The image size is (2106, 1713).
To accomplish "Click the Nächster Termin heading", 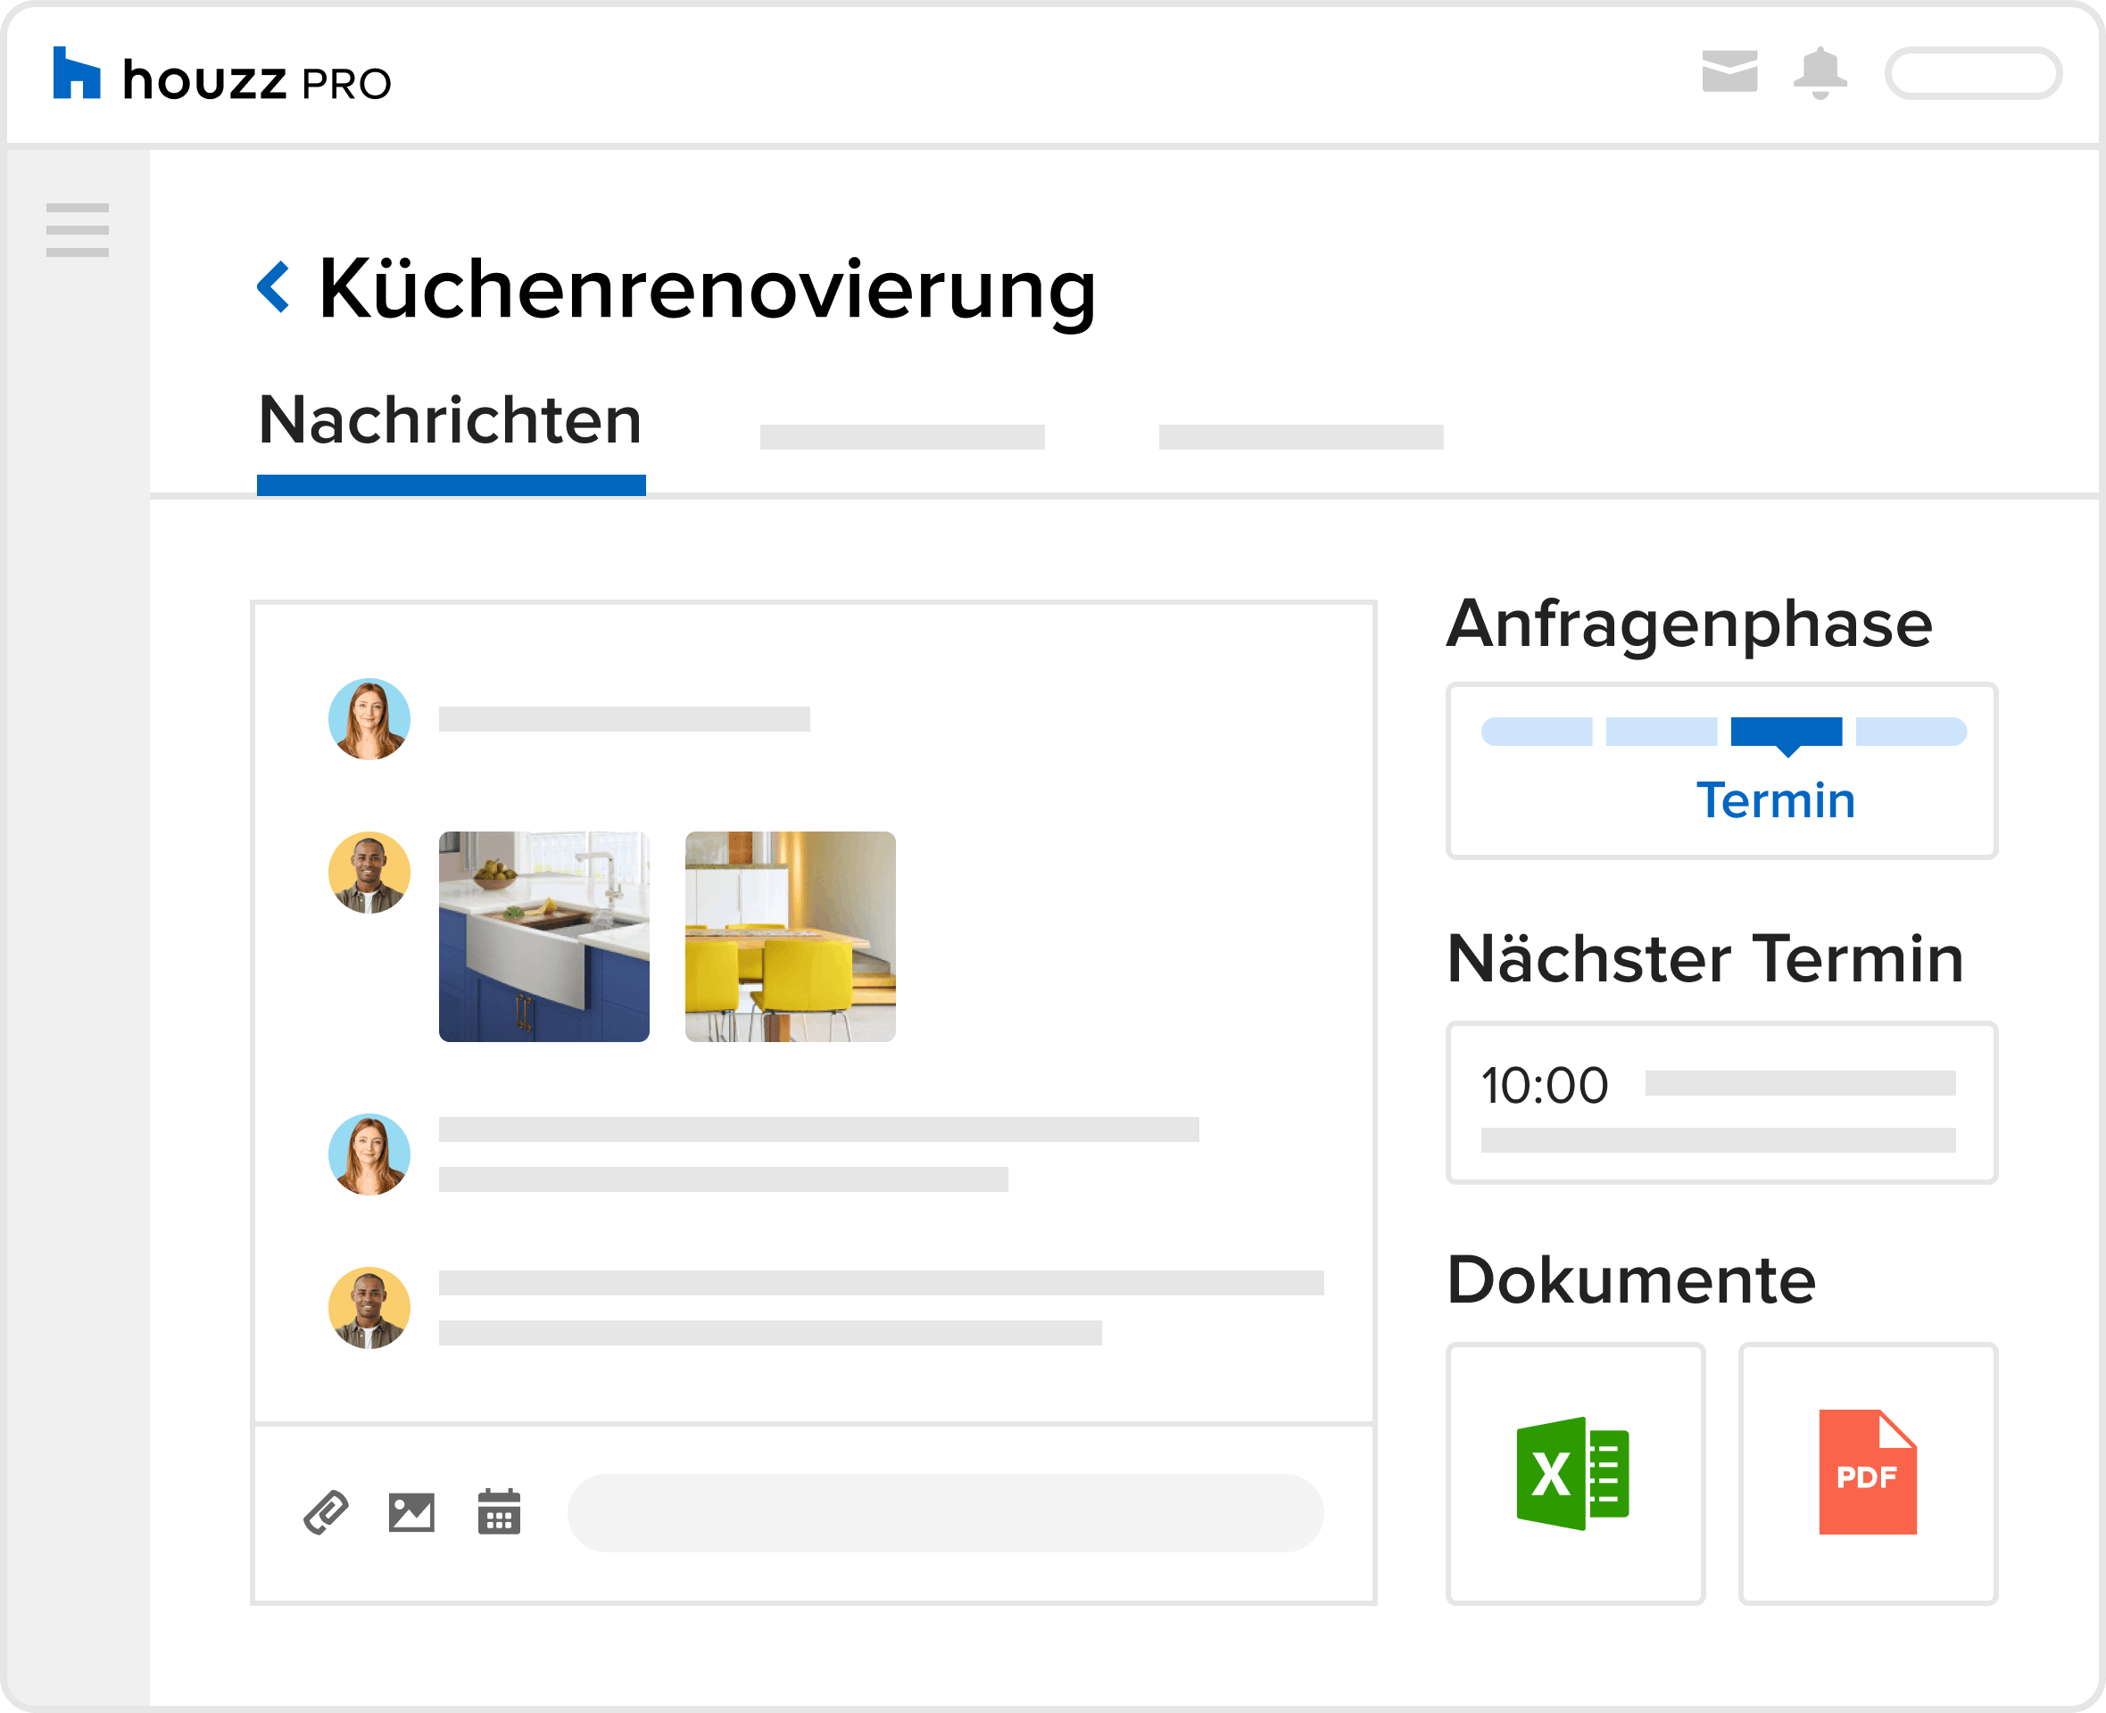I will (1705, 958).
